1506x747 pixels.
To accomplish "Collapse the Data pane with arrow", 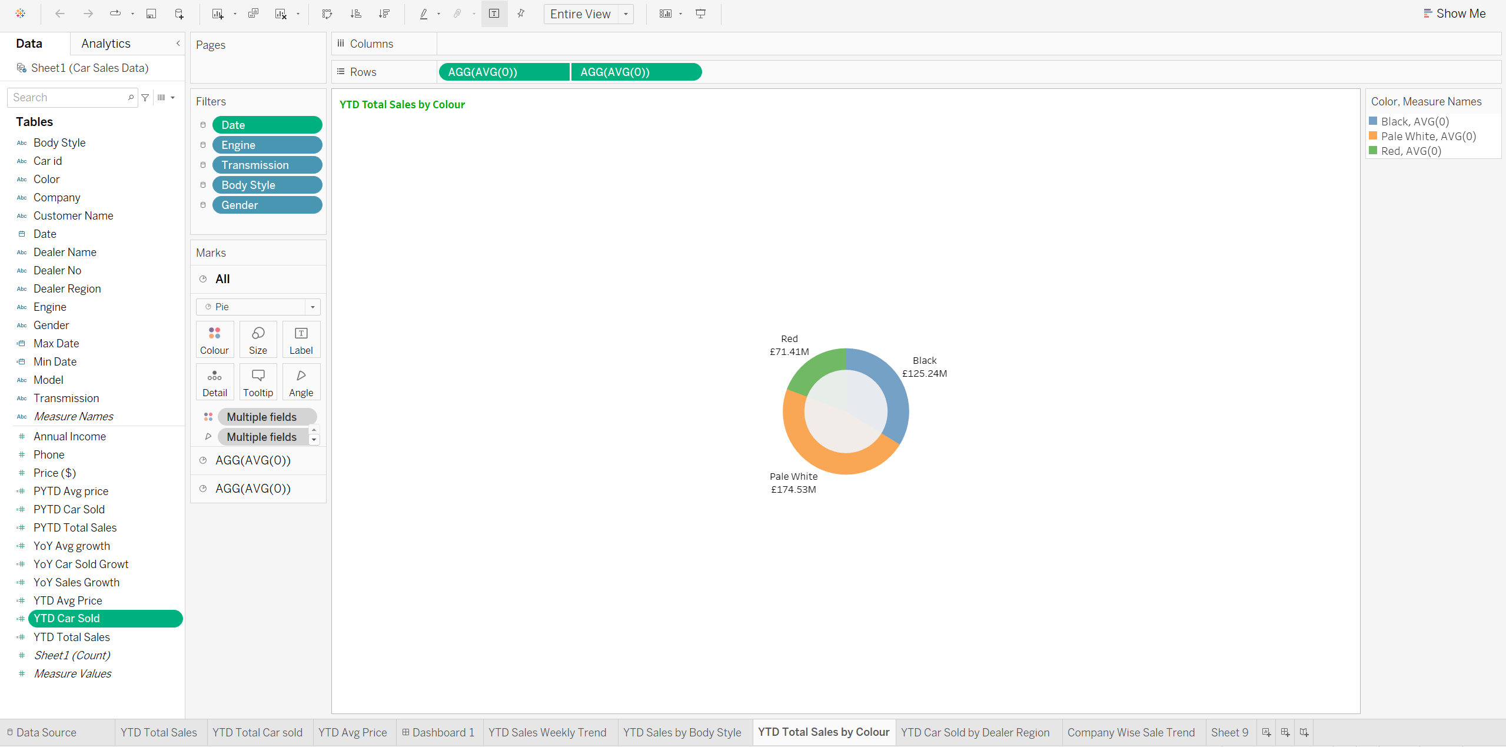I will [178, 44].
